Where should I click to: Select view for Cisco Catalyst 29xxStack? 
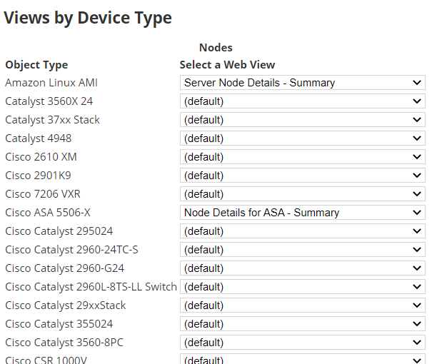pyautogui.click(x=302, y=305)
